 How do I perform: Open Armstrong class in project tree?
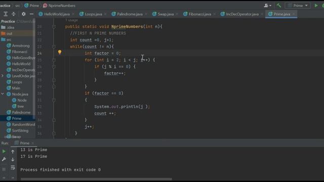click(x=18, y=45)
